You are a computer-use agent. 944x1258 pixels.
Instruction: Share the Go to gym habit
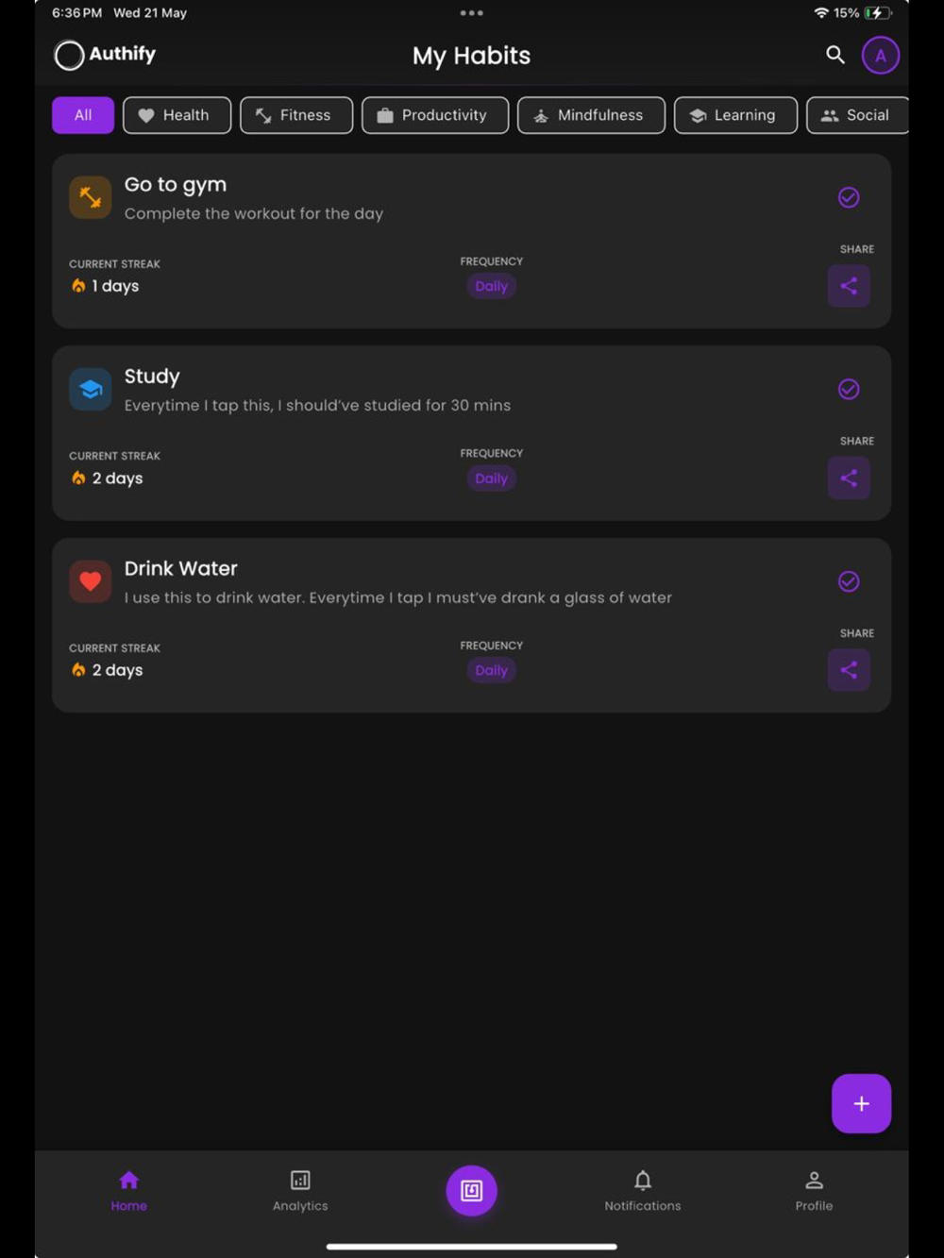point(849,286)
